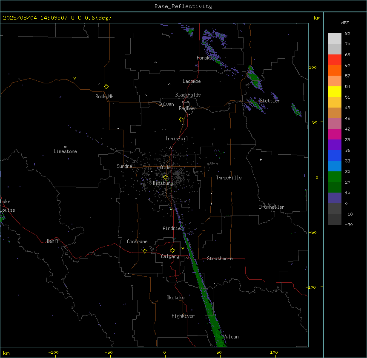Image resolution: width=367 pixels, height=358 pixels.
Task: Click the Stettler city label
Action: point(270,101)
